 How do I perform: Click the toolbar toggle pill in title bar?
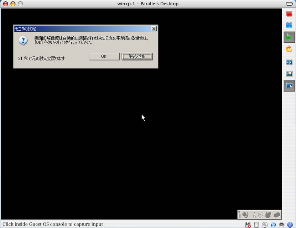click(x=289, y=4)
